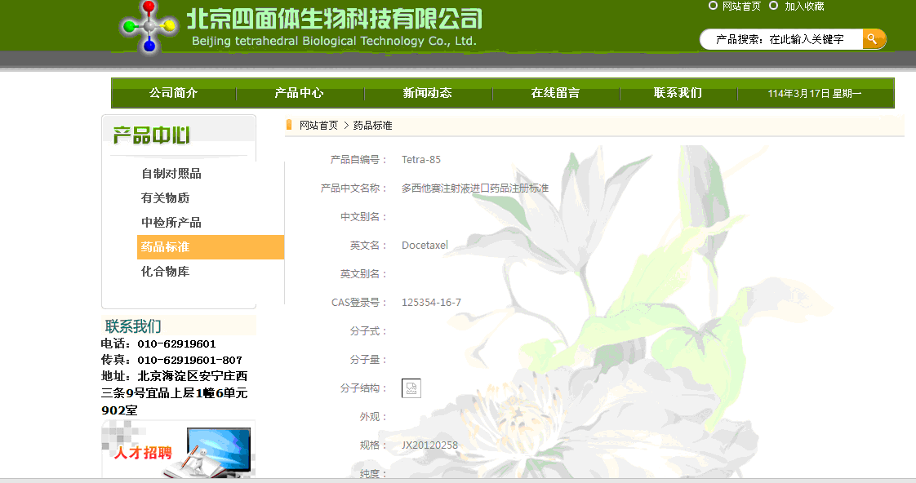Go to 网站首页 via the breadcrumb

click(318, 126)
